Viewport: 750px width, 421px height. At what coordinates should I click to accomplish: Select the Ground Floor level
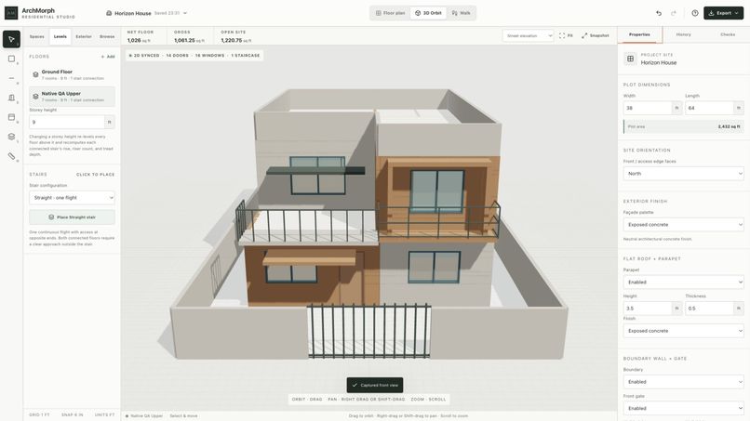click(72, 74)
